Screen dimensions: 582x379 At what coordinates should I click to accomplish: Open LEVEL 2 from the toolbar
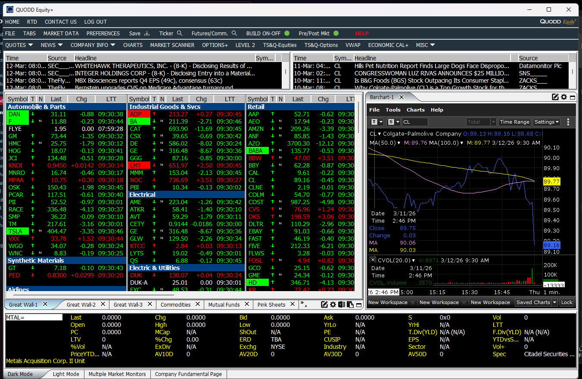245,45
